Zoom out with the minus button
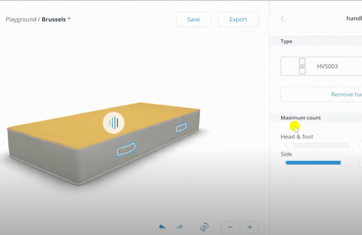362x235 pixels. (230, 227)
